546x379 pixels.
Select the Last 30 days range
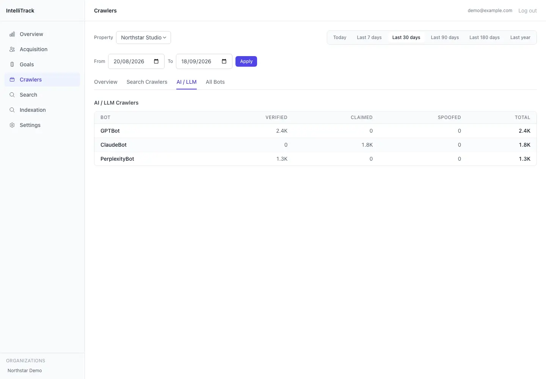pyautogui.click(x=406, y=38)
